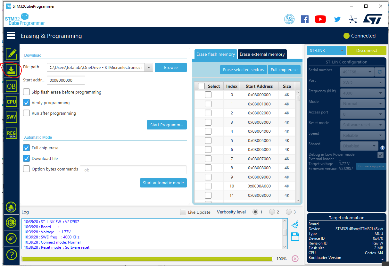Save the log using the disk icon
This screenshot has width=389, height=266.
click(x=295, y=237)
